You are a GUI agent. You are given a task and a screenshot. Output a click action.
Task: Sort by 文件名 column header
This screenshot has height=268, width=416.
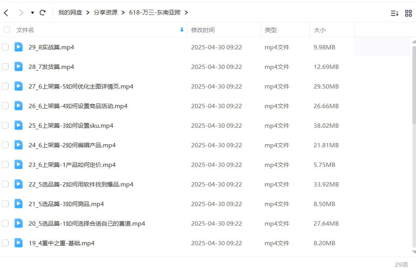click(x=25, y=30)
